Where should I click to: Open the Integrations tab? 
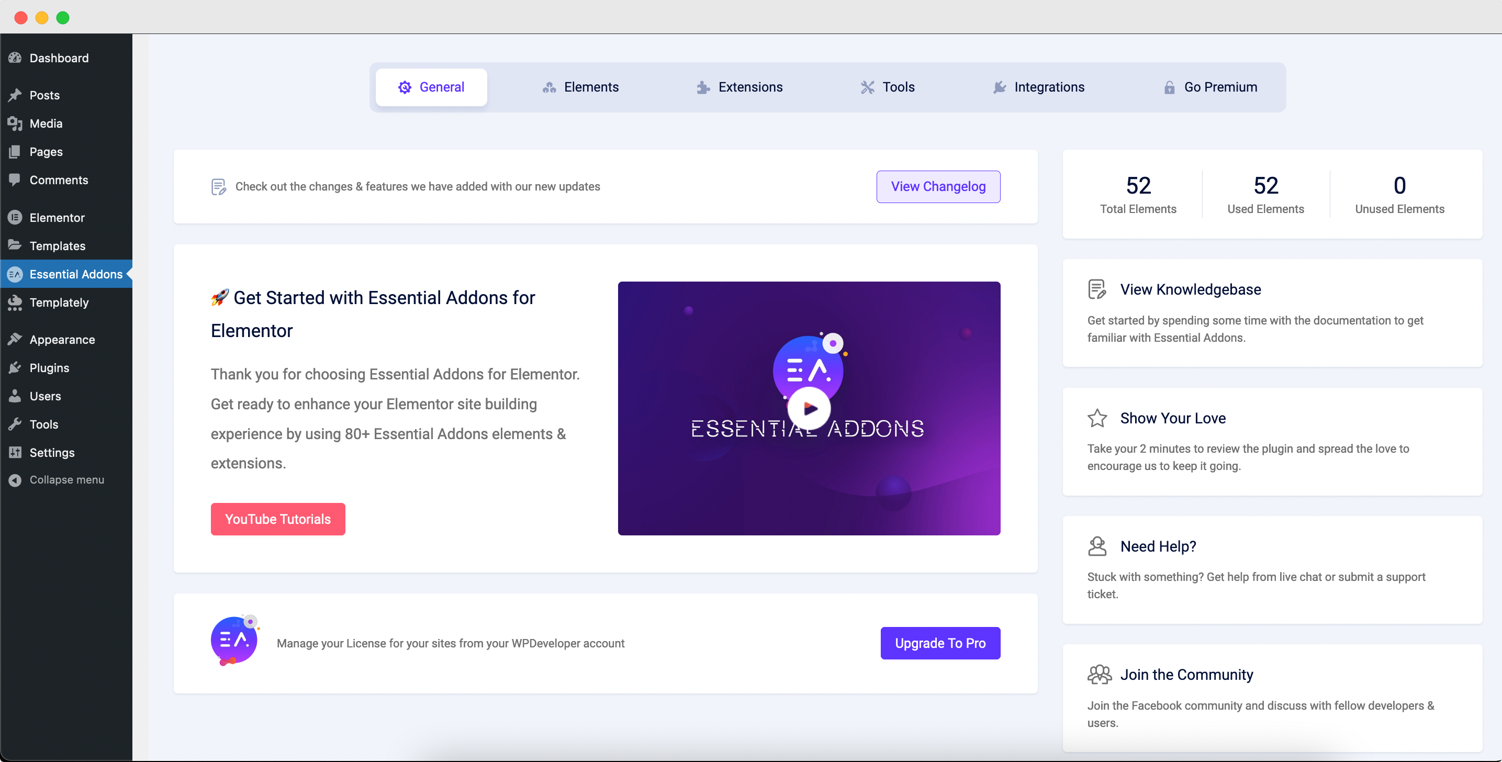(x=1038, y=87)
